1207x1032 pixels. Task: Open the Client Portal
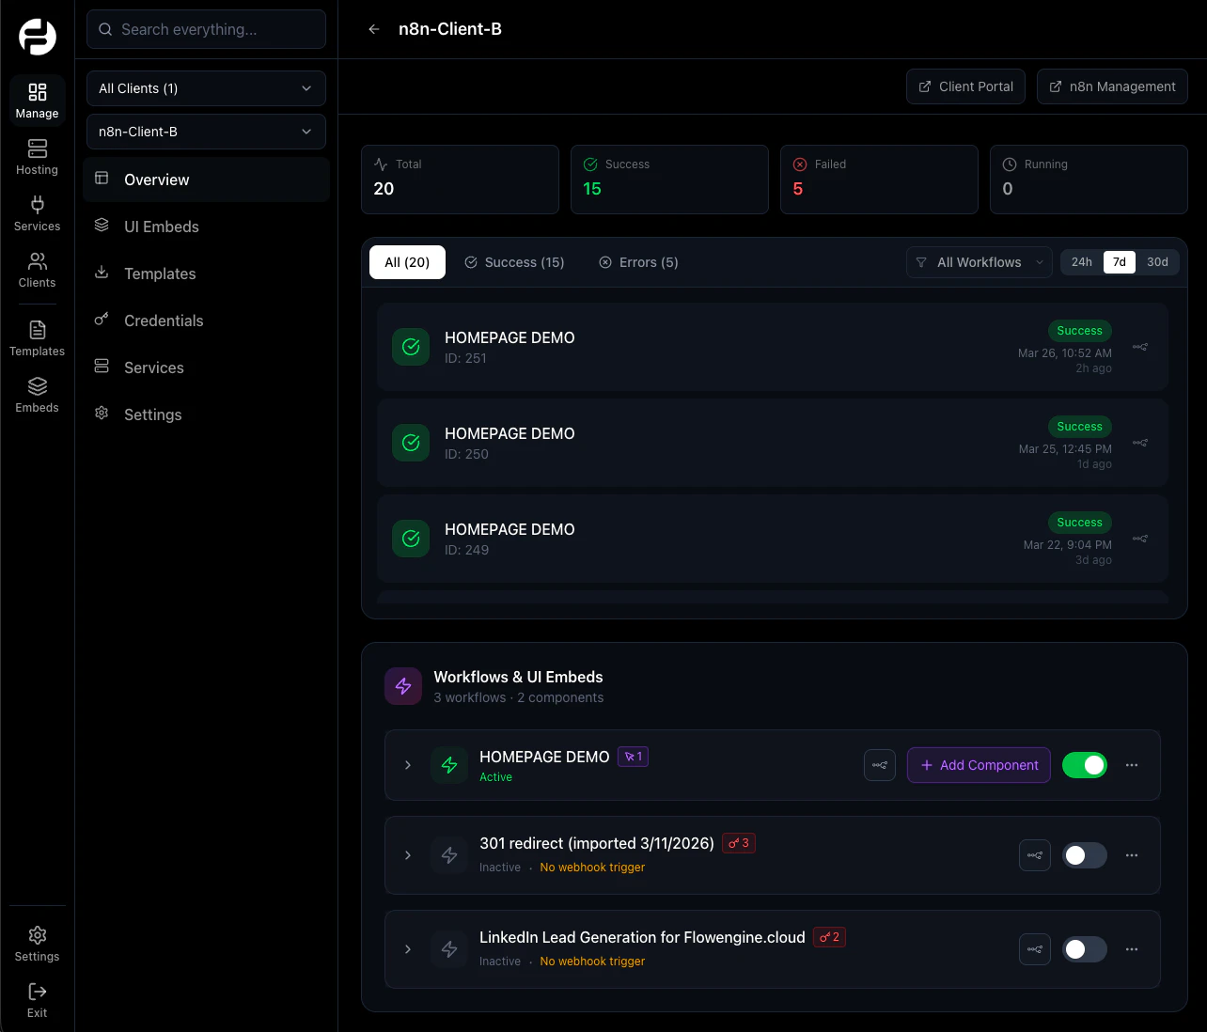click(965, 86)
